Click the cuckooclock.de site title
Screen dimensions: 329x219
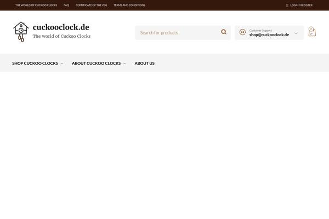point(61,27)
